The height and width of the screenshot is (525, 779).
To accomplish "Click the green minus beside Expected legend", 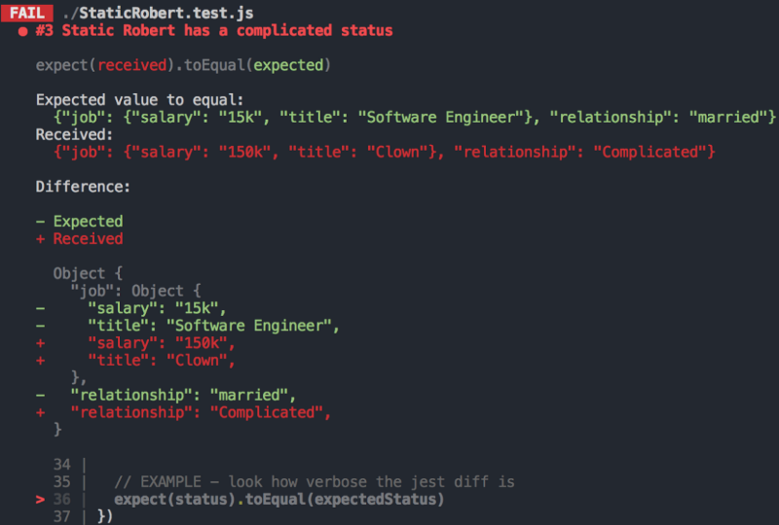I will click(x=40, y=222).
